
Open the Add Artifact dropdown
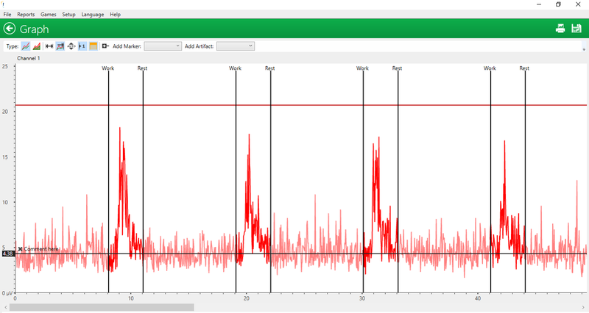pos(236,46)
